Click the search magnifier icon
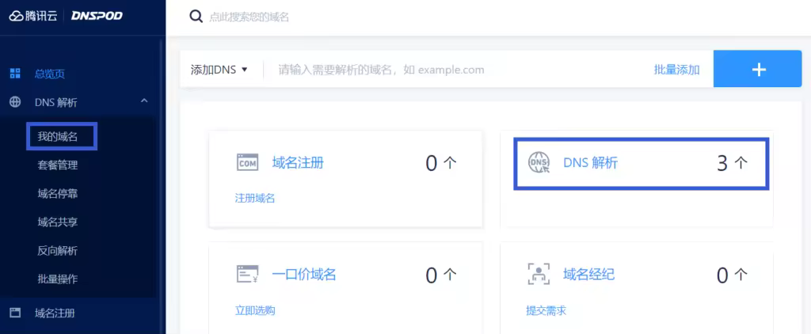Viewport: 811px width, 334px height. tap(196, 17)
